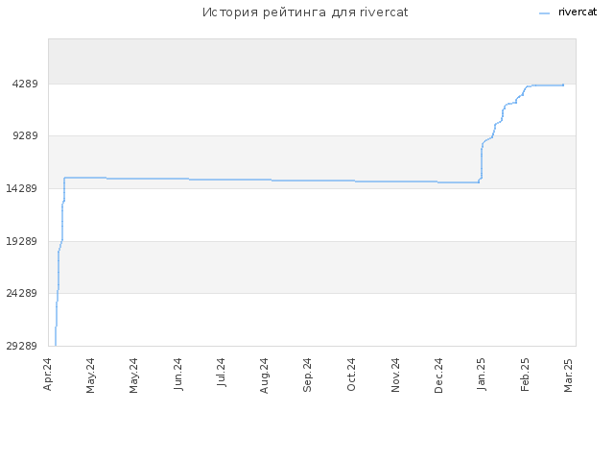The image size is (614, 461).
Task: Select the 29289 y-axis label
Action: pos(21,346)
